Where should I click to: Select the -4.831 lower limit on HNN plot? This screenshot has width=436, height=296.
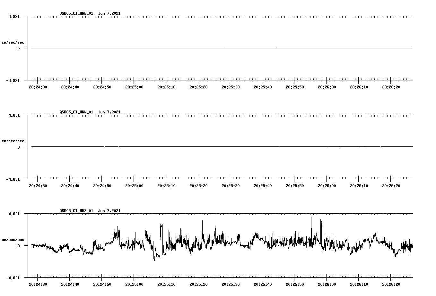(13, 179)
